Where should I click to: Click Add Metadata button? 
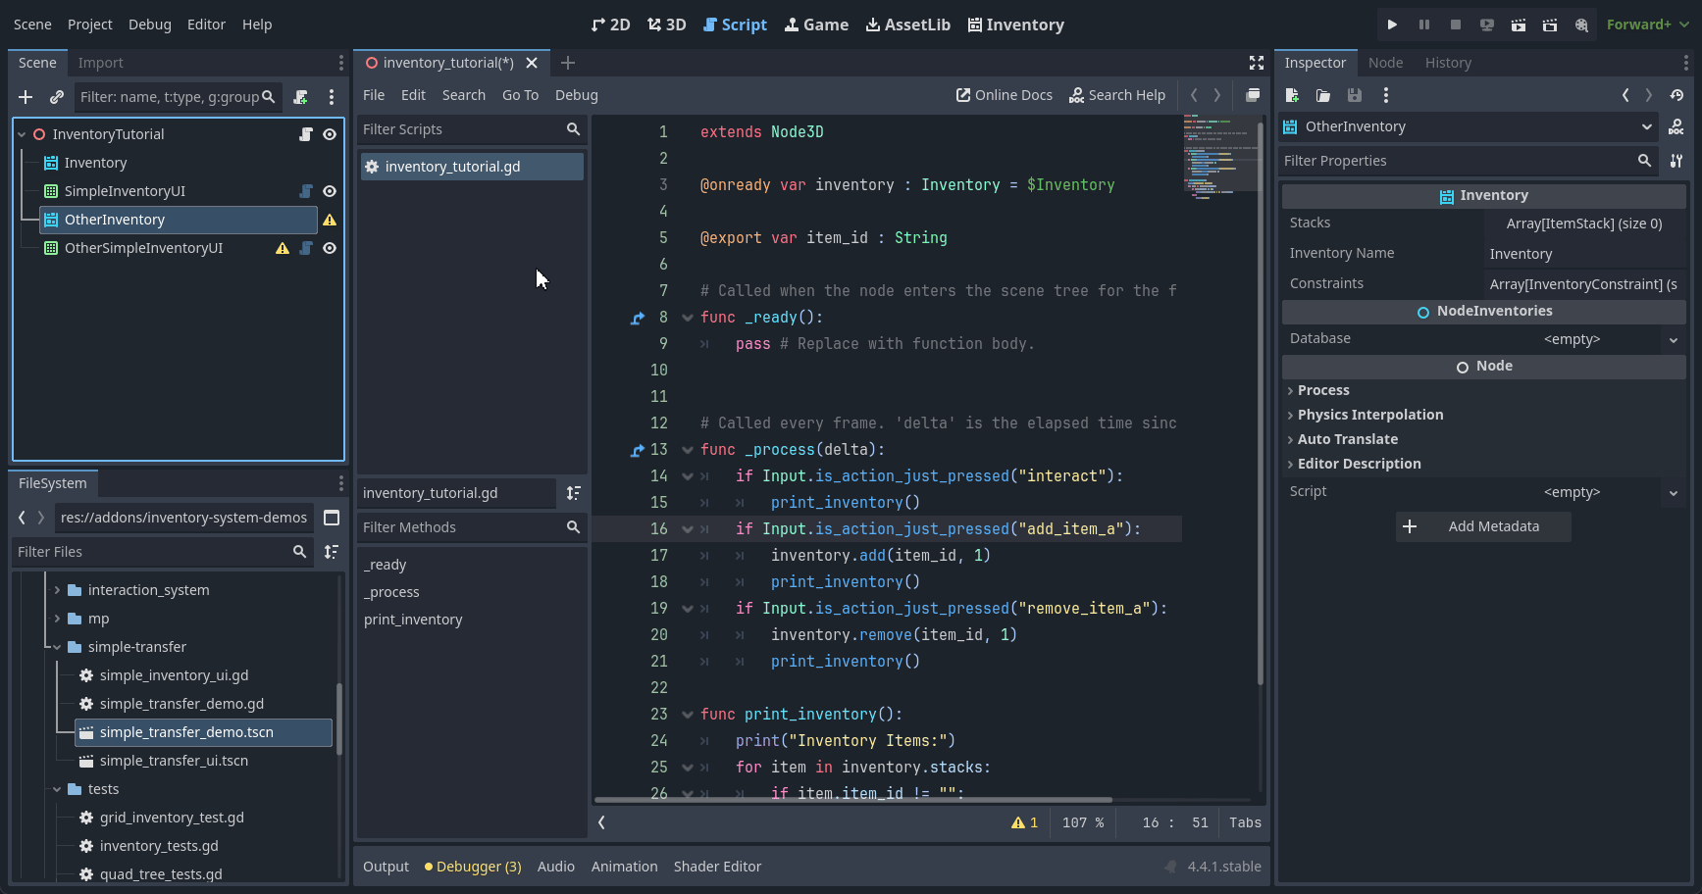click(1483, 526)
